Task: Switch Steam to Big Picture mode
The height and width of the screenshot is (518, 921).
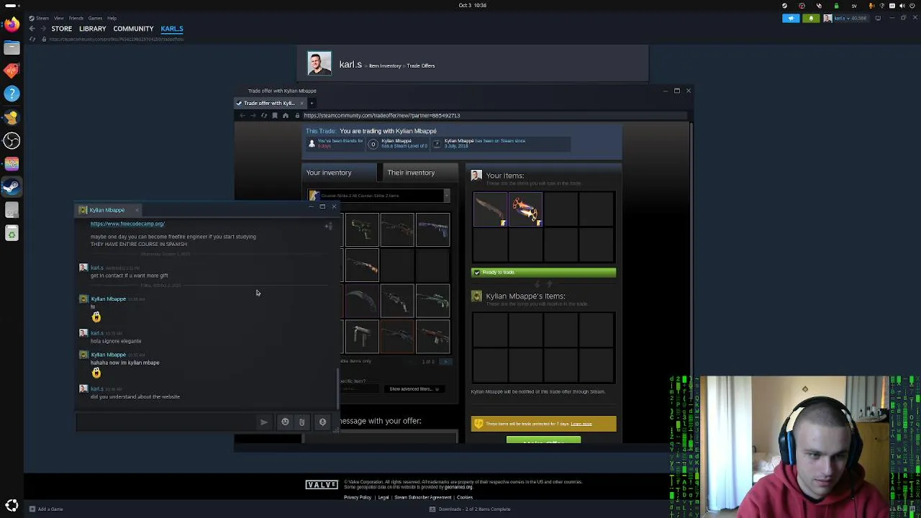Action: coord(878,18)
